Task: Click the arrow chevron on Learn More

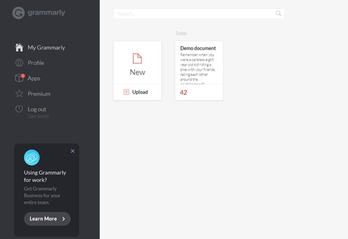Action: coord(64,219)
